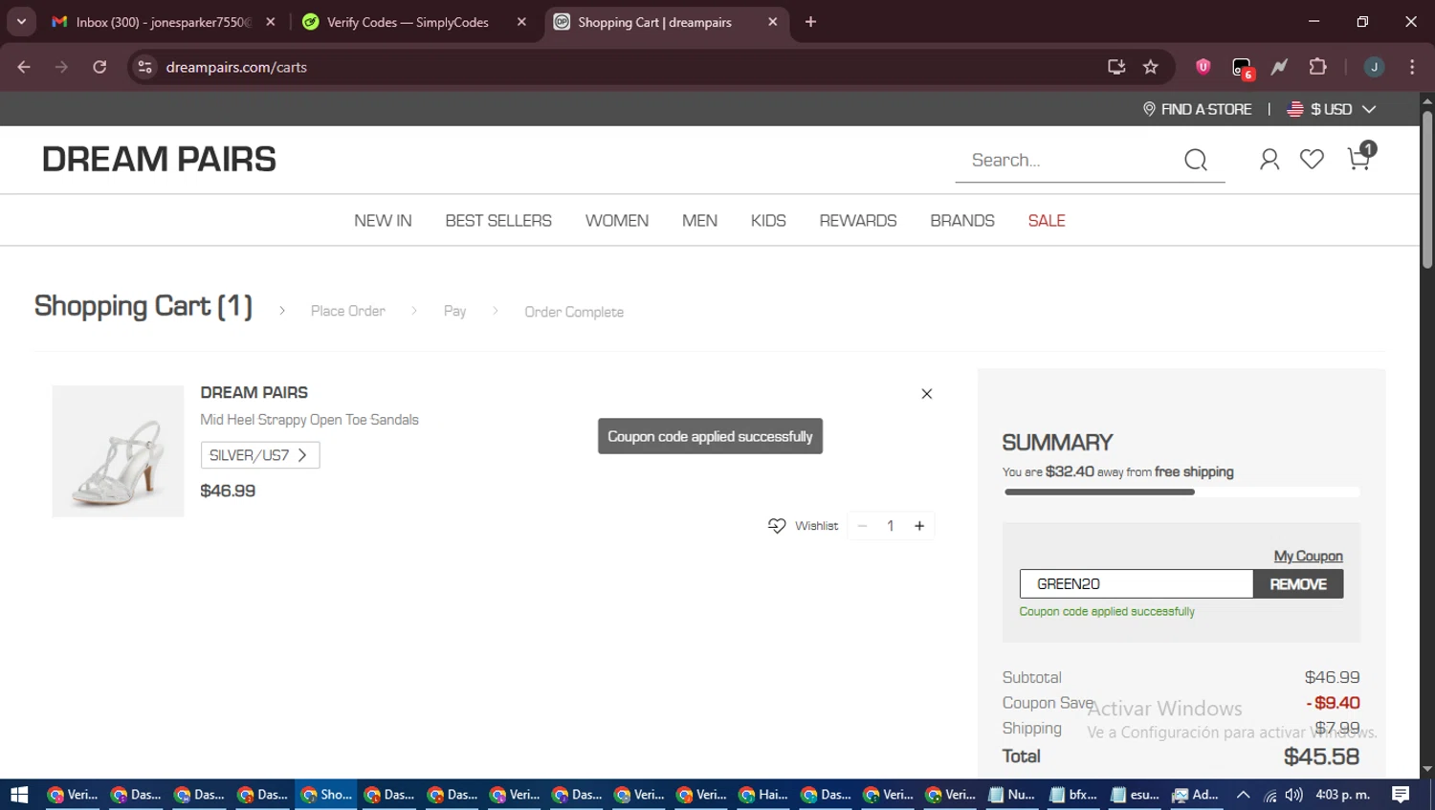Show hidden tray icons chevron
The image size is (1435, 810).
pyautogui.click(x=1243, y=795)
